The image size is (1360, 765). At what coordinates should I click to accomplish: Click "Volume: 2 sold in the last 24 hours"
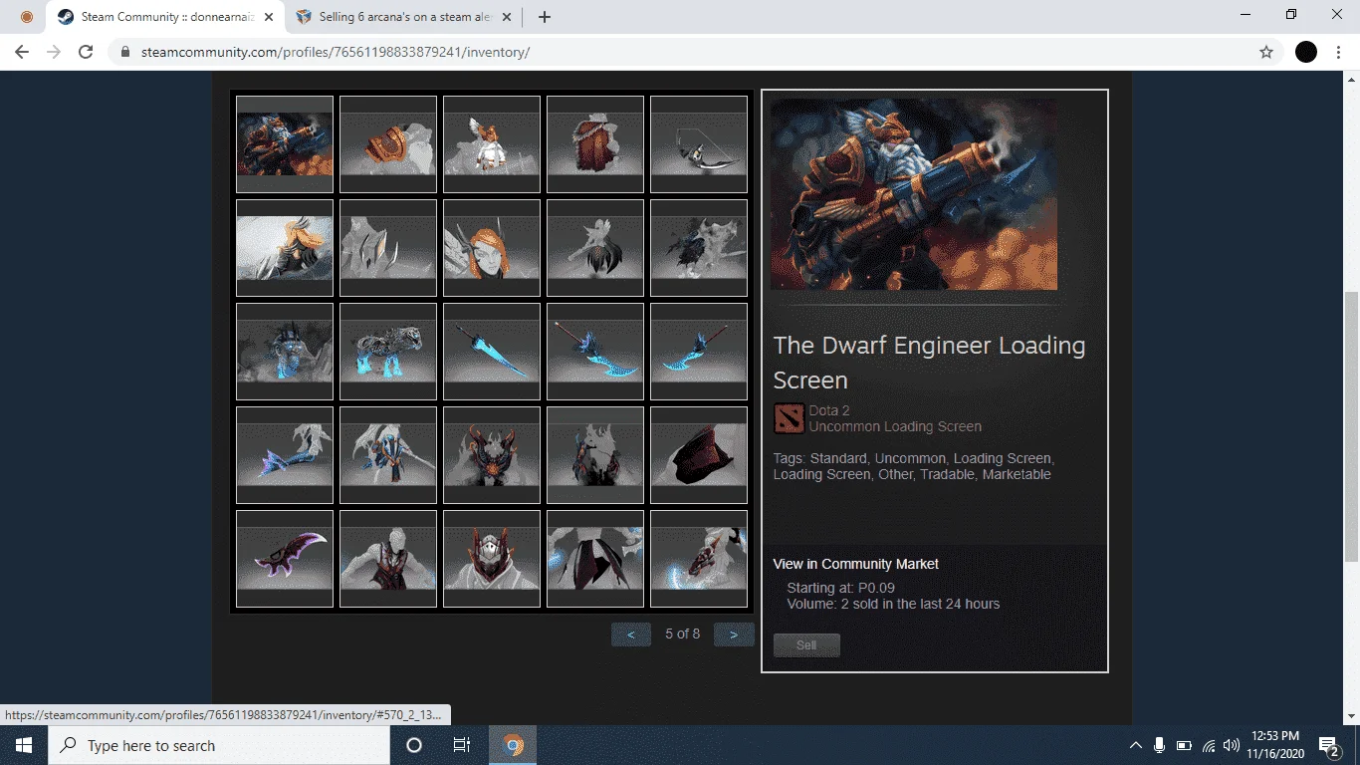pos(893,604)
